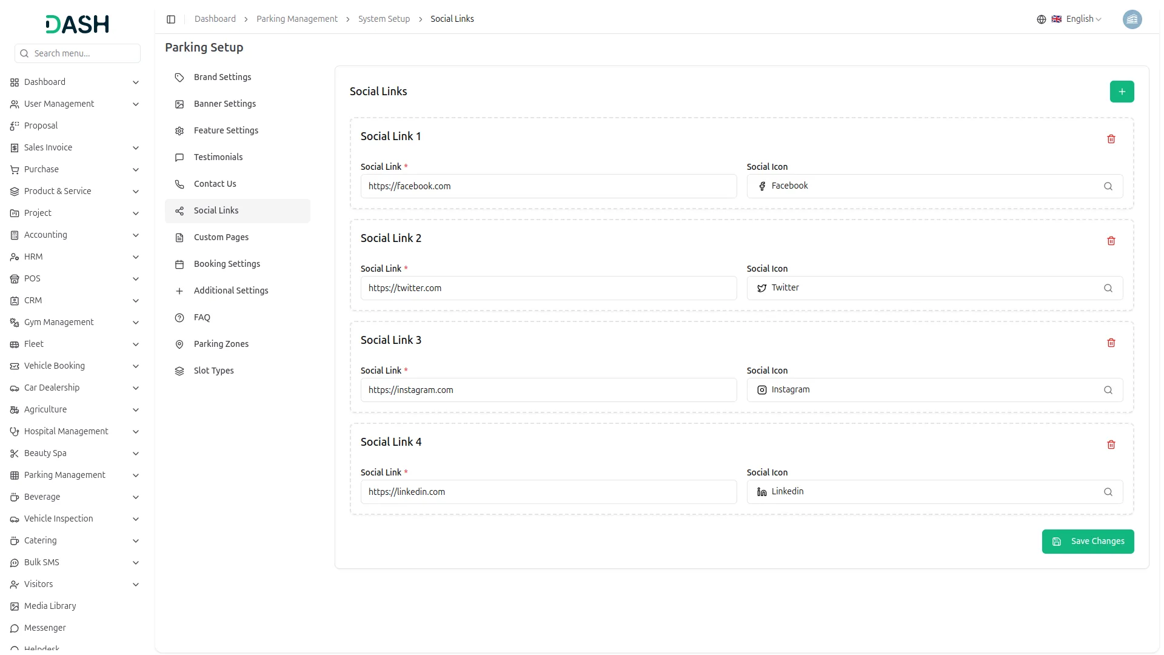Open the English language dropdown
The height and width of the screenshot is (655, 1164).
pos(1083,19)
